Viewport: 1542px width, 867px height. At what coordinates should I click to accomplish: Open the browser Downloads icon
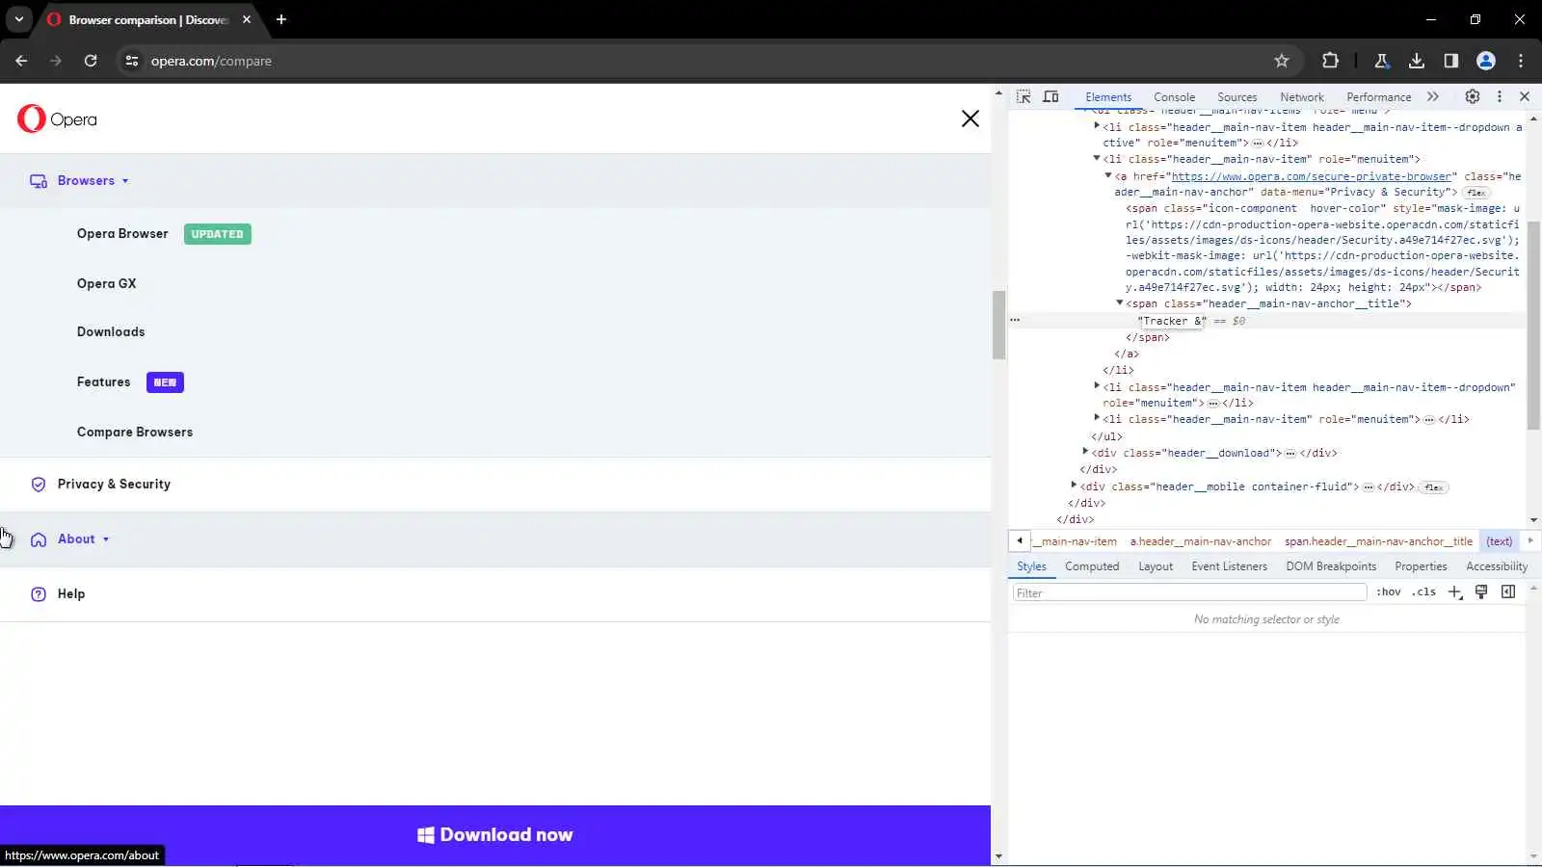click(1416, 61)
